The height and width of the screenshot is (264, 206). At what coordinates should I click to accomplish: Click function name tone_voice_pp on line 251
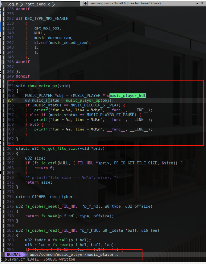click(42, 86)
